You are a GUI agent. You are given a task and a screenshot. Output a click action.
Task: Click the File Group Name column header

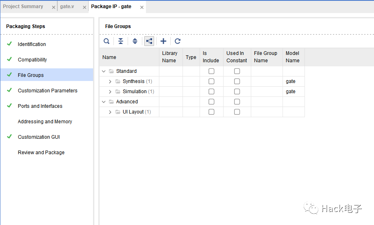[x=267, y=57]
